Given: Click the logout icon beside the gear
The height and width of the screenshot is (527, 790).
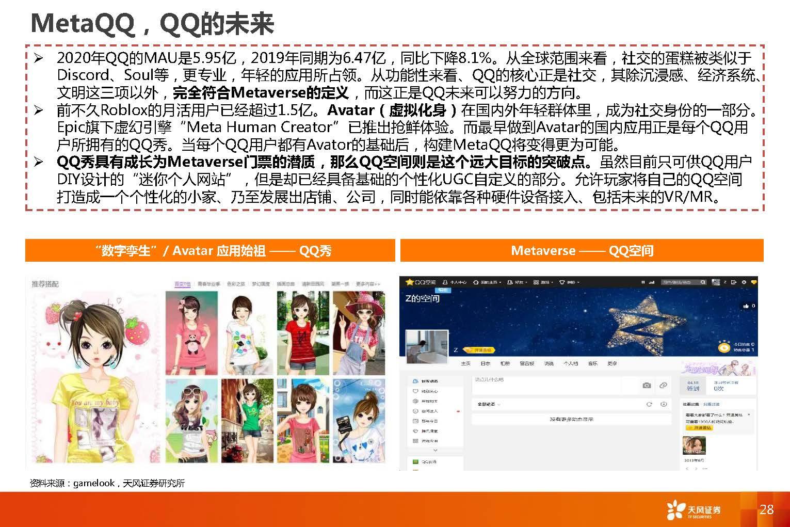Looking at the screenshot, I should [735, 282].
